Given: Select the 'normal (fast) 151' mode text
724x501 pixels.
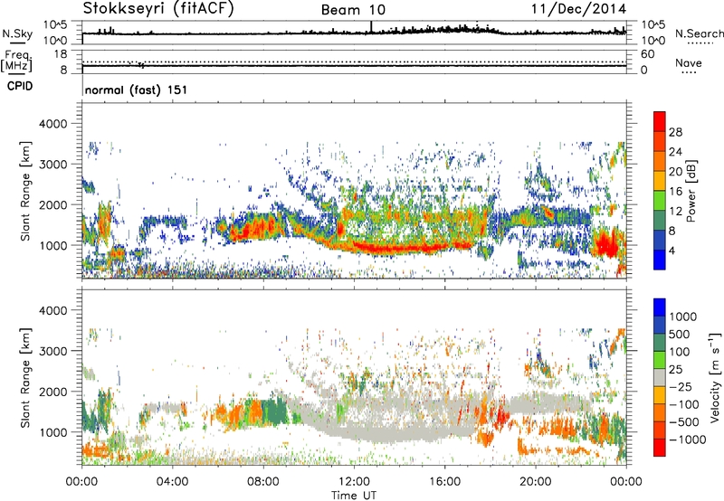Looking at the screenshot, I should 136,90.
